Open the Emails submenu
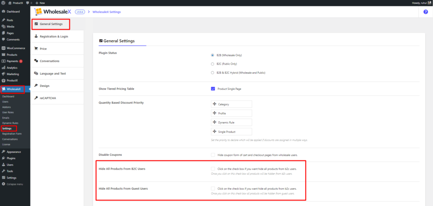Image resolution: width=433 pixels, height=206 pixels. click(x=5, y=118)
